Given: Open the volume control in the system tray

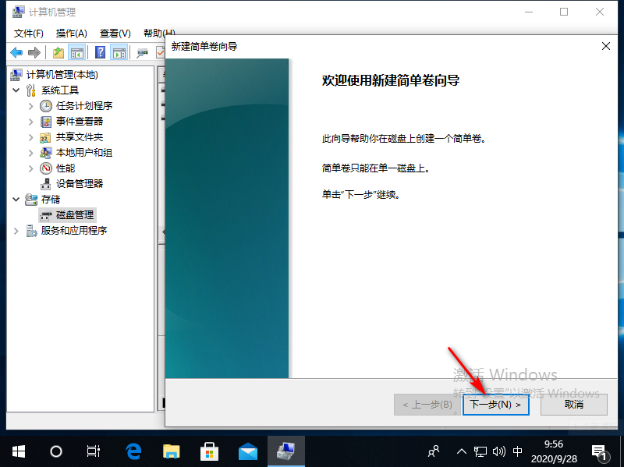Looking at the screenshot, I should coord(498,451).
